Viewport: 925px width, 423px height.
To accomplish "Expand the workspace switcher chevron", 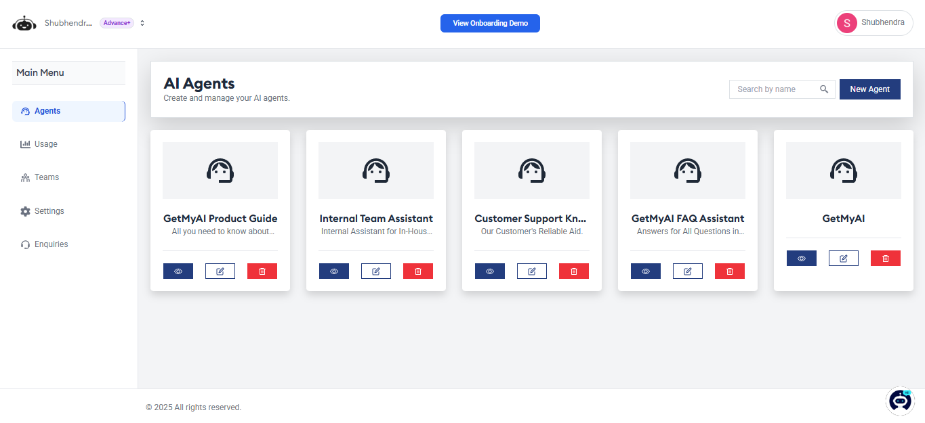I will pyautogui.click(x=142, y=23).
